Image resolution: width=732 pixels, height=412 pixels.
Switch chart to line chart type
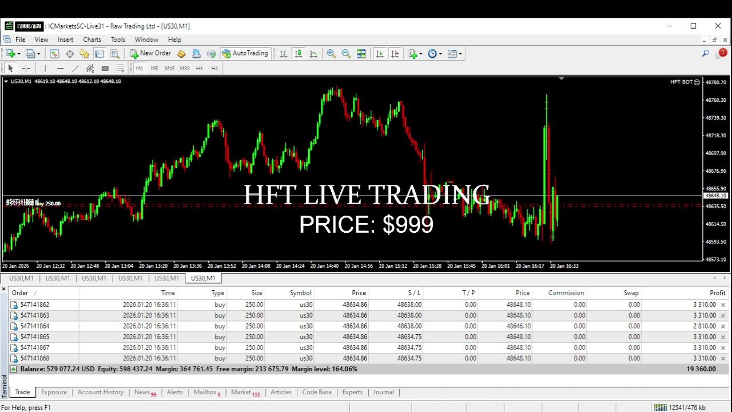(x=313, y=53)
